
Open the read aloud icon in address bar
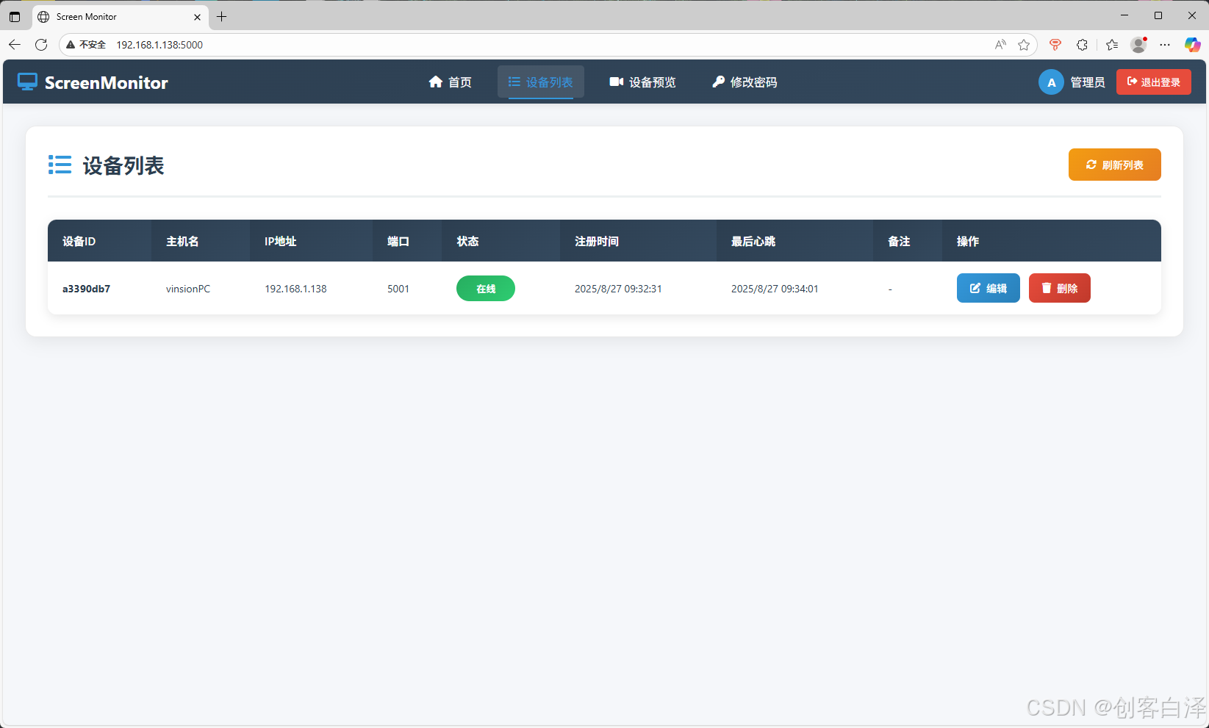click(x=1000, y=45)
